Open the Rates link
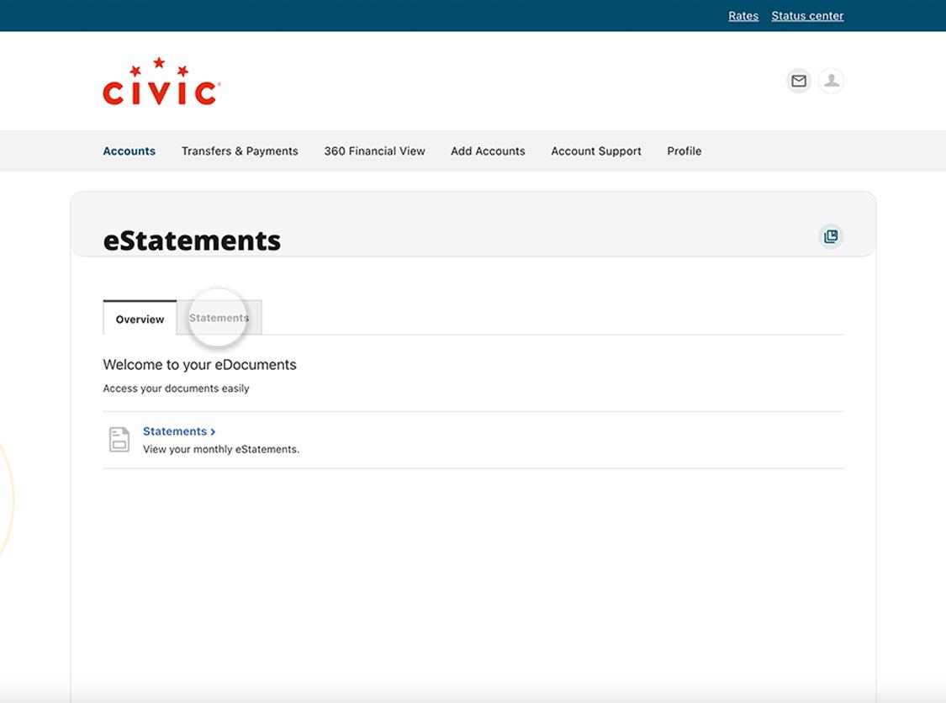This screenshot has width=946, height=703. 743,16
